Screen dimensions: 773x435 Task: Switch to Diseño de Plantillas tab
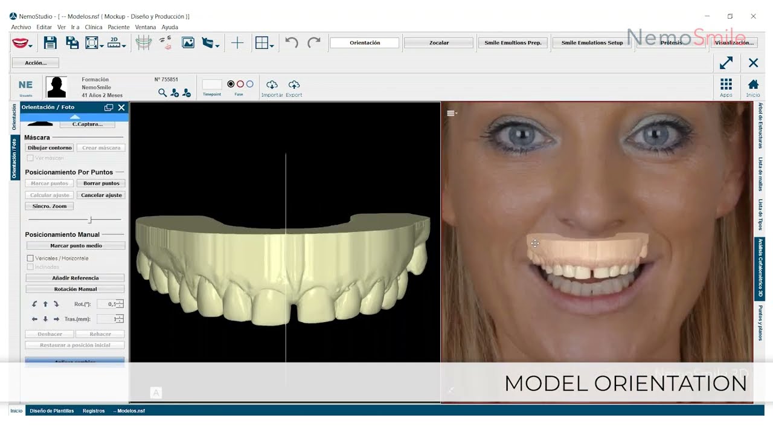pos(52,411)
